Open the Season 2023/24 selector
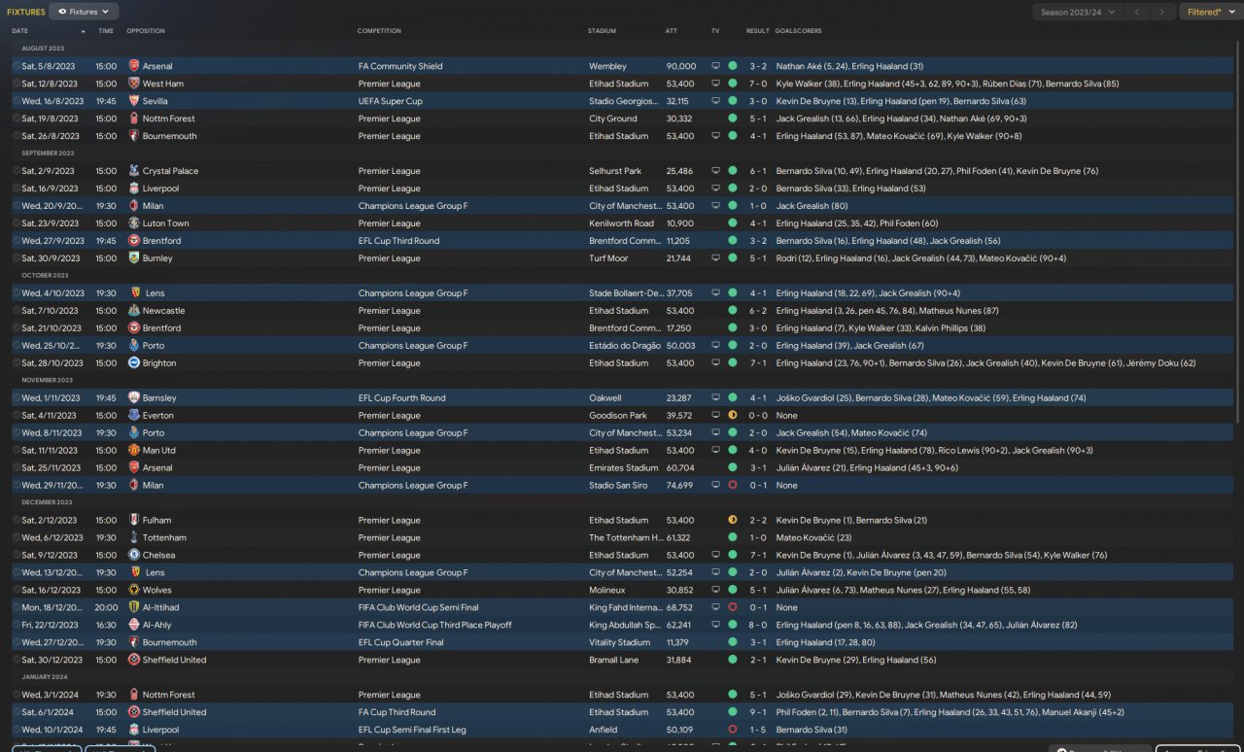The width and height of the screenshot is (1244, 752). 1077,12
